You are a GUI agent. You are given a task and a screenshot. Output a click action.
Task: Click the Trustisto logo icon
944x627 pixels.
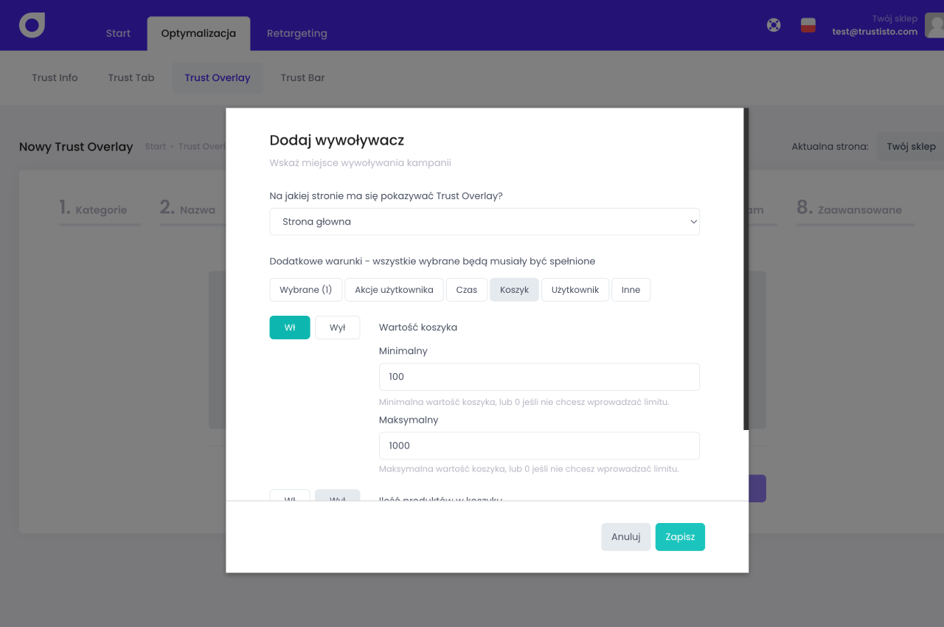pyautogui.click(x=32, y=25)
